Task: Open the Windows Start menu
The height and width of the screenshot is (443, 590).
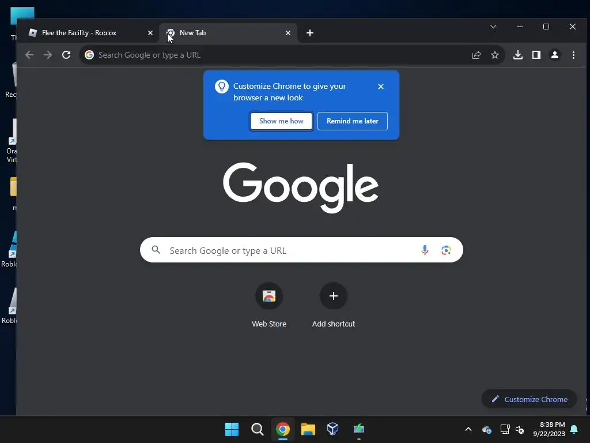Action: pos(232,429)
